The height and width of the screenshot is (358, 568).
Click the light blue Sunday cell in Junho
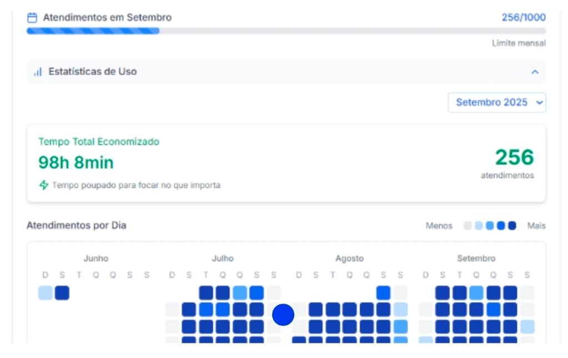[46, 293]
